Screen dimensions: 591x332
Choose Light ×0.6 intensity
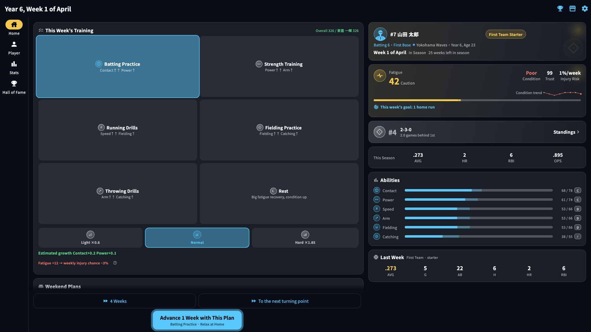point(90,238)
